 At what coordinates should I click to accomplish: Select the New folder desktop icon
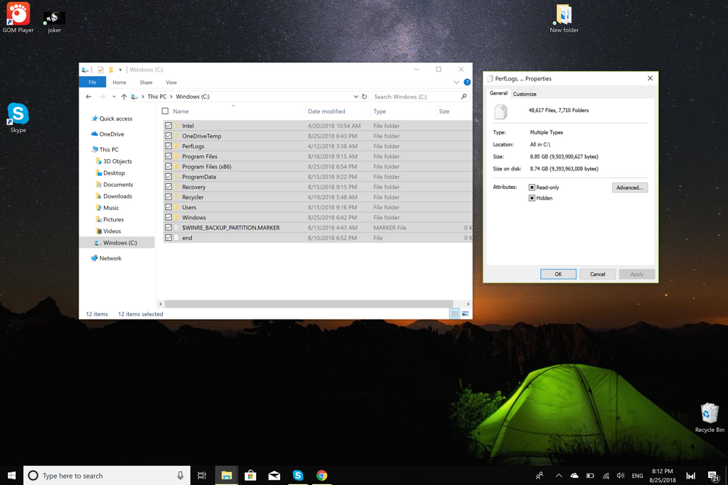564,18
